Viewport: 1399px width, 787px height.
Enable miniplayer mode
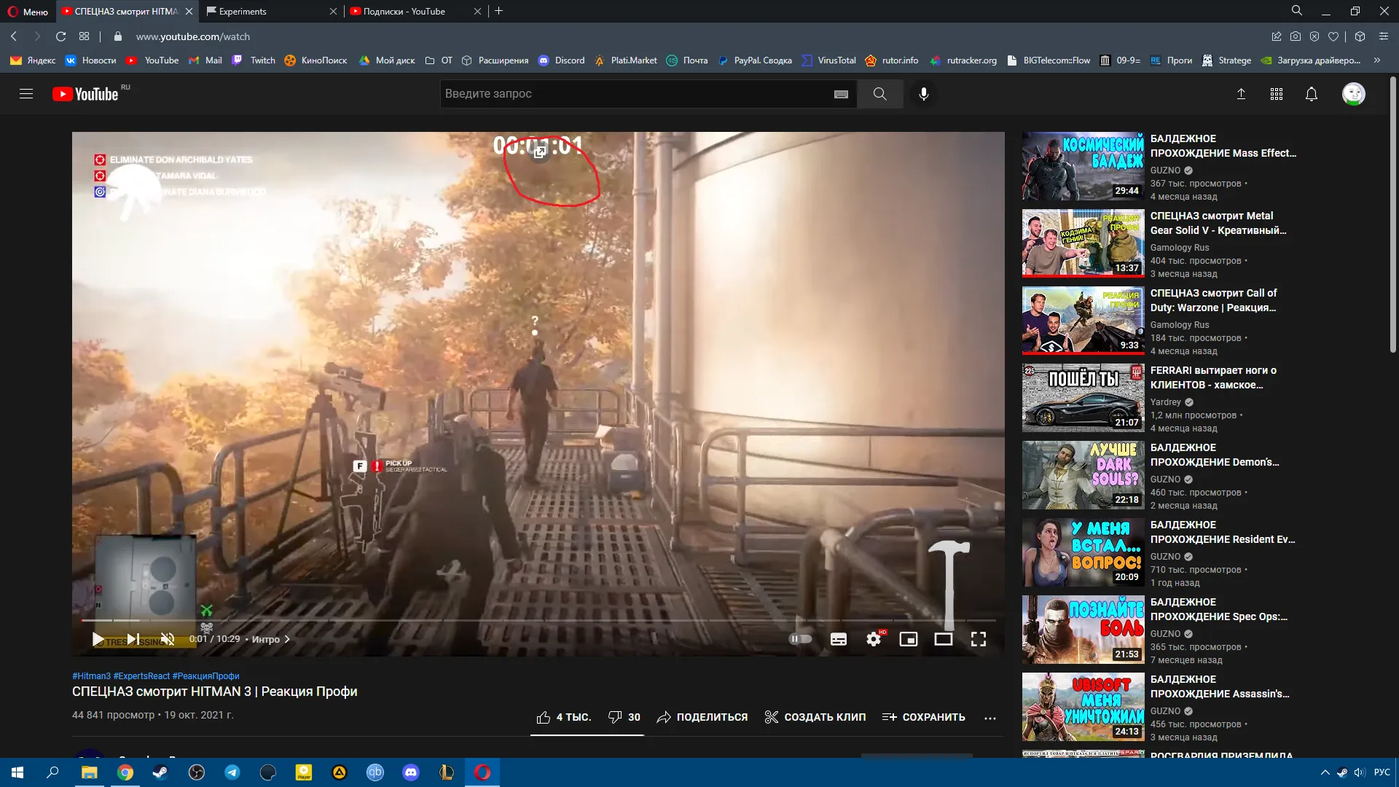[909, 639]
